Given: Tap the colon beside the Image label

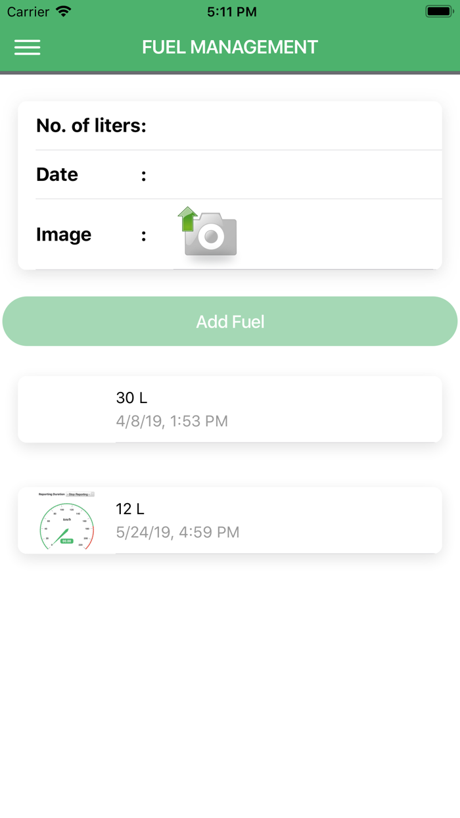Looking at the screenshot, I should pos(143,235).
